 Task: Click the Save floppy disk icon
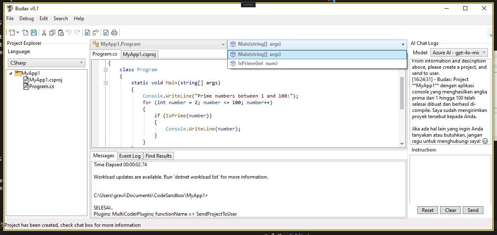tap(34, 33)
